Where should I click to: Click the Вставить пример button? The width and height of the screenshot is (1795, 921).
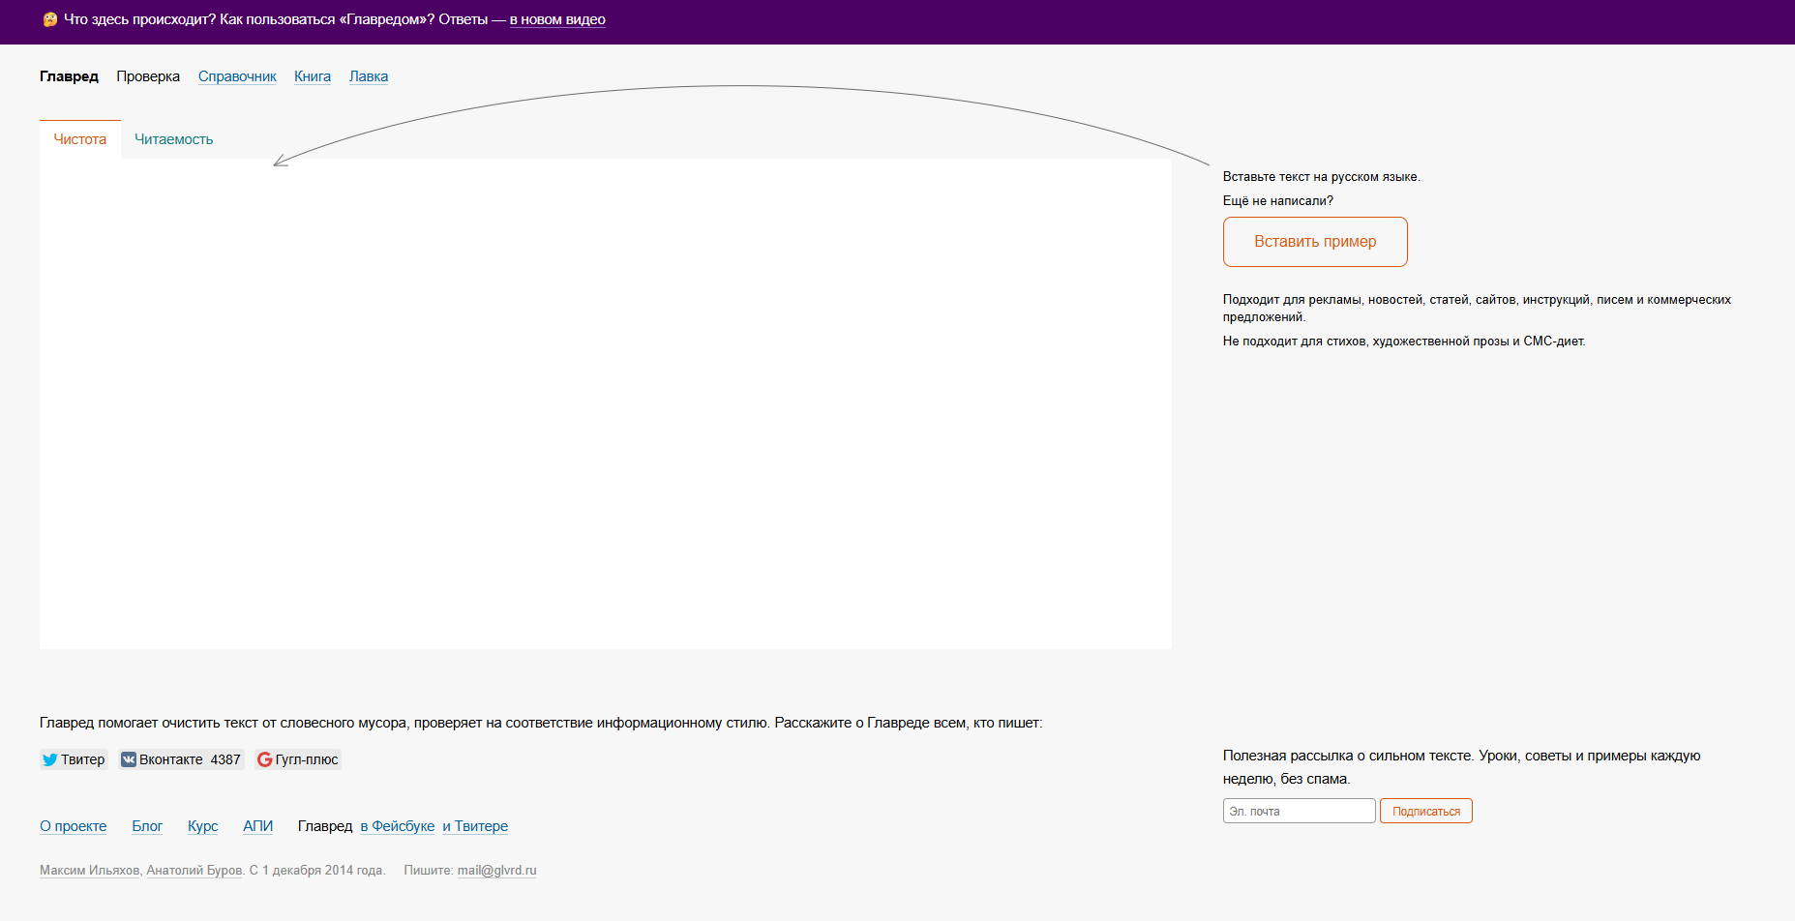point(1315,242)
